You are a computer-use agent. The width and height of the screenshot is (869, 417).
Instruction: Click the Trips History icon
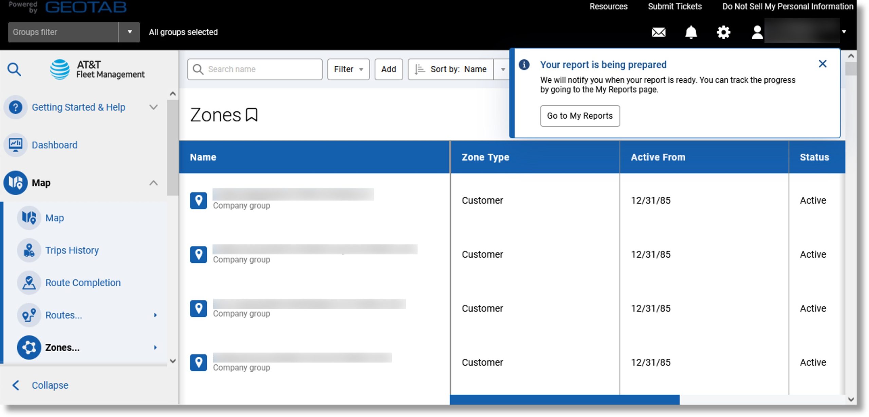click(x=30, y=250)
